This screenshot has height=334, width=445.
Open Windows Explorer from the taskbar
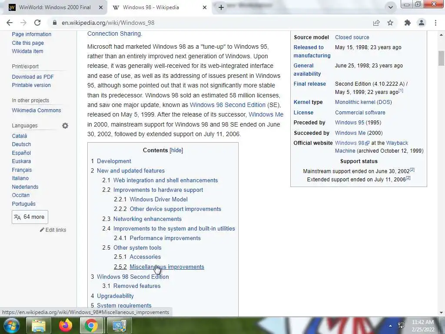tap(39, 325)
